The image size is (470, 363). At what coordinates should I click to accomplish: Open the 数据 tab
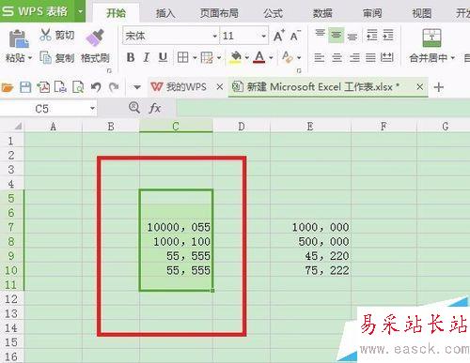point(322,13)
